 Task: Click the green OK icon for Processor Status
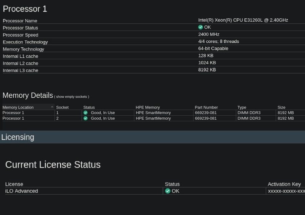200,27
